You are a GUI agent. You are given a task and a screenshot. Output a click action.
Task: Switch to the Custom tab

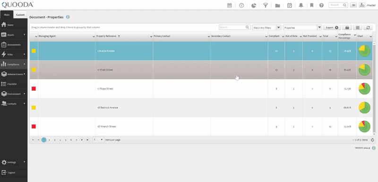click(x=20, y=15)
